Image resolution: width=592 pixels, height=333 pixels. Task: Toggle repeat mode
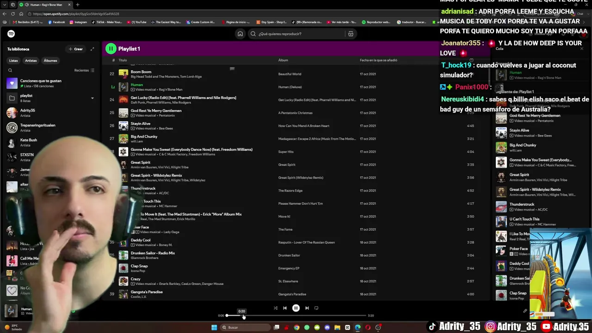316,308
